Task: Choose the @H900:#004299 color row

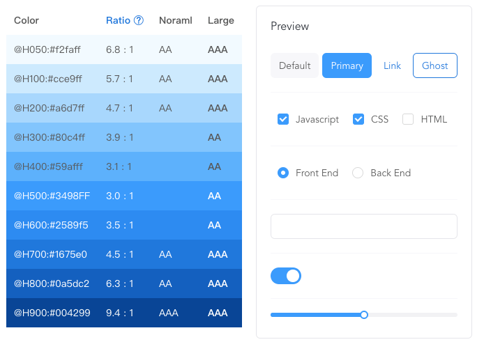Action: [124, 313]
